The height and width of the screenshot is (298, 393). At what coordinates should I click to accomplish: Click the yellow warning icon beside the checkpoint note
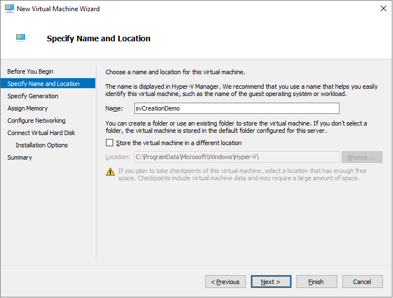click(x=110, y=171)
